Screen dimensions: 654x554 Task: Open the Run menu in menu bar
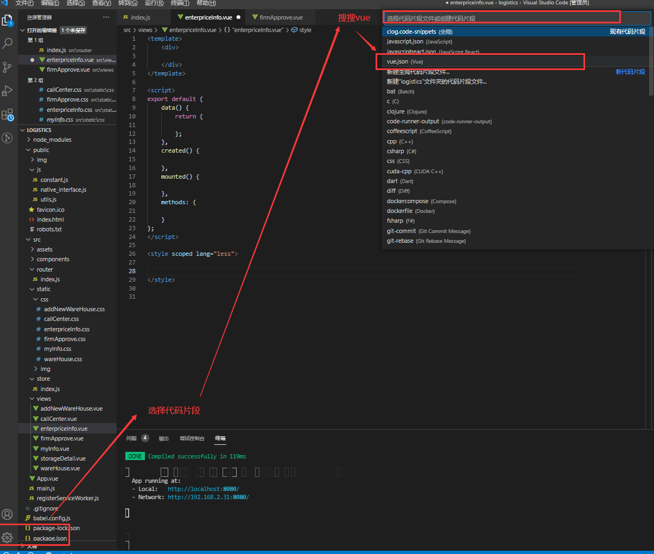point(154,3)
